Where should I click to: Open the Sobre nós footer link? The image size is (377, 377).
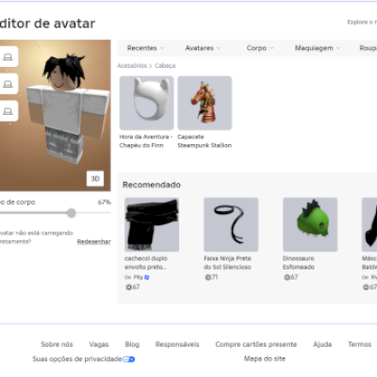(57, 344)
